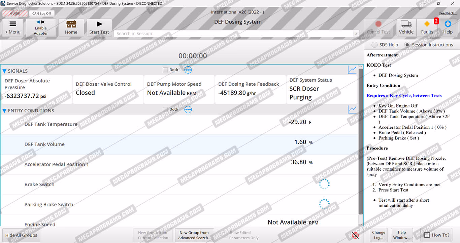Viewport: 460px width, 243px height.
Task: Collapse the ENTRY CONDITIONS group
Action: (4, 111)
